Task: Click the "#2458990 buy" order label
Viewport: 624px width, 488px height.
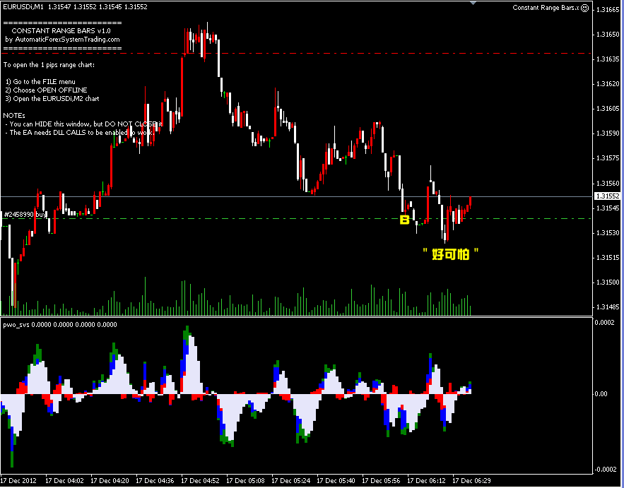Action: pyautogui.click(x=25, y=215)
